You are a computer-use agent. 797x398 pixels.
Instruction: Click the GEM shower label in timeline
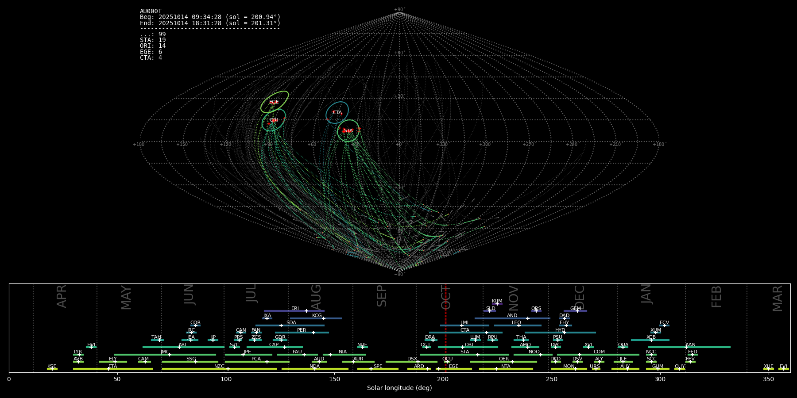[x=576, y=309]
